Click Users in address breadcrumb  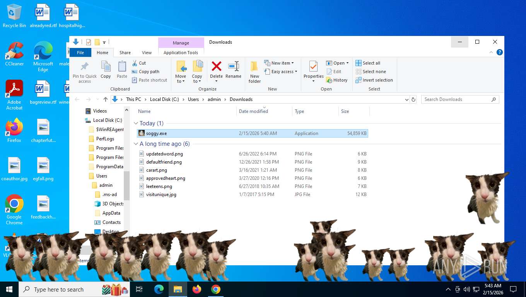click(193, 99)
